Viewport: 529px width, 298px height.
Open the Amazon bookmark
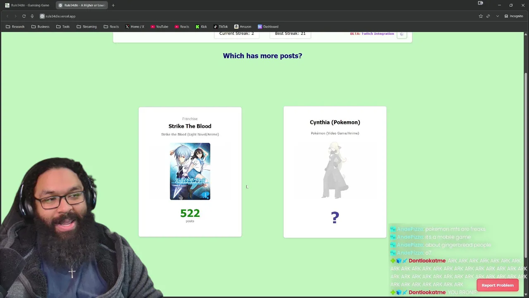pos(243,26)
